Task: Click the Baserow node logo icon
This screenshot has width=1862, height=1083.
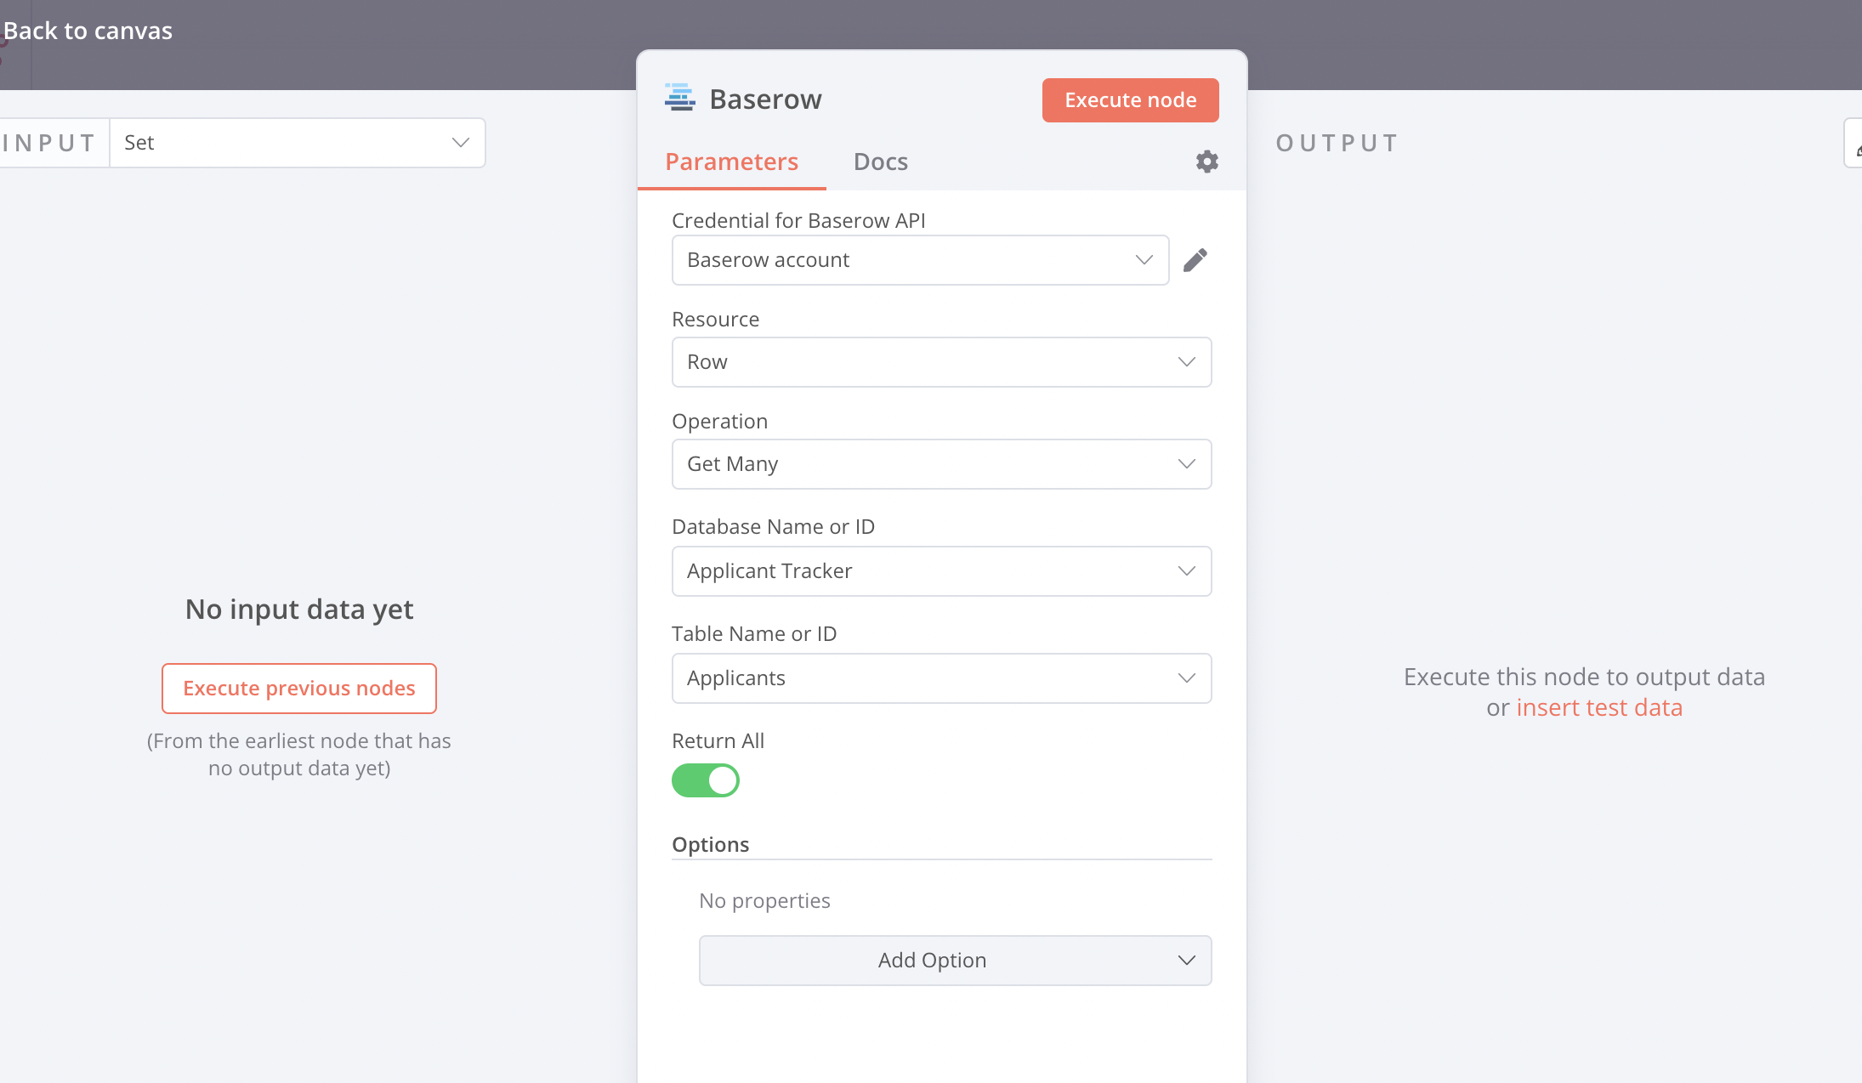Action: pyautogui.click(x=679, y=99)
